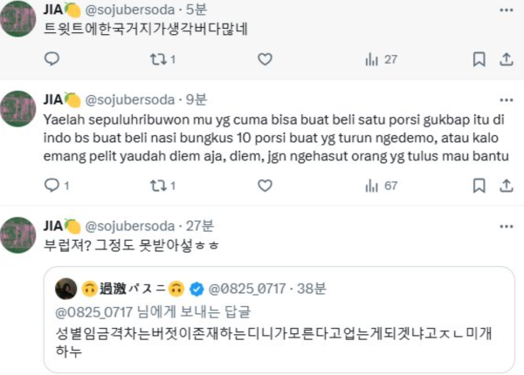Click the quoted tweet author's profile picture

(65, 288)
